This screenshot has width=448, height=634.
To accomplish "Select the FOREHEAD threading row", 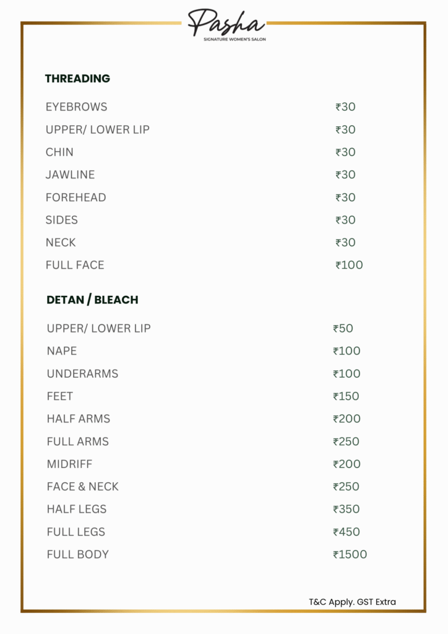I will [x=75, y=198].
